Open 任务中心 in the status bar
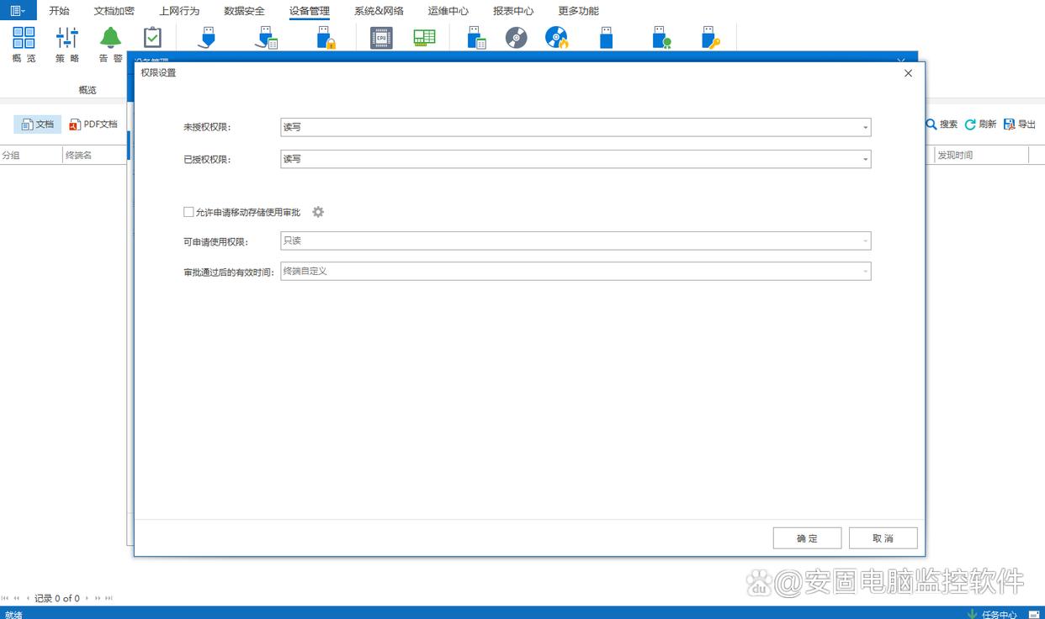 tap(993, 614)
